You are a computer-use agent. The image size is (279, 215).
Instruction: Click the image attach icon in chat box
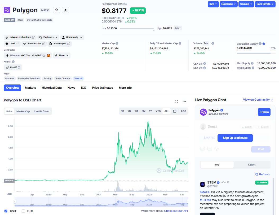[x=202, y=149]
